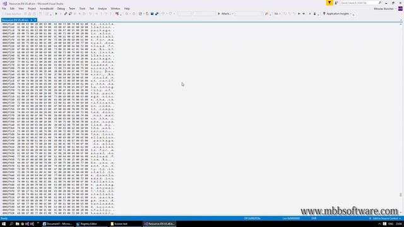
Task: Open the signed-in user account dropdown
Action: (385, 9)
